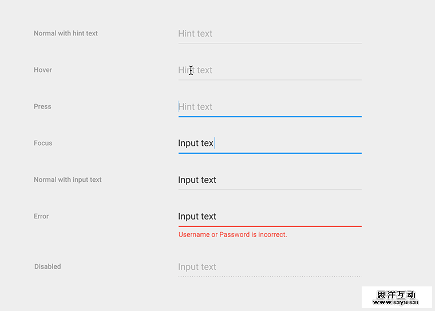Click the 'Username or Password is incorrect' message

coord(232,234)
